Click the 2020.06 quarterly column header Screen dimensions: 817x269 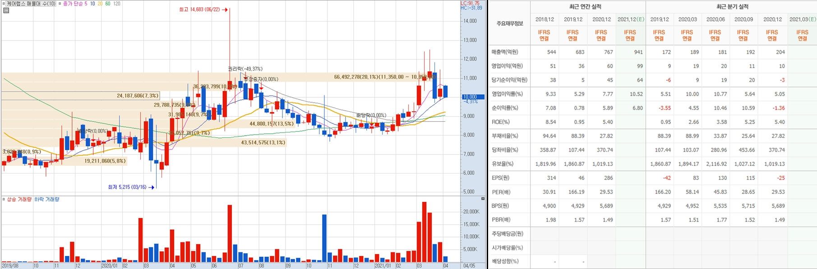715,19
